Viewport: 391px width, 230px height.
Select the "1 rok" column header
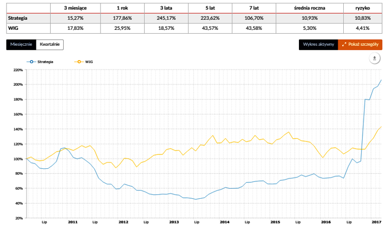coord(122,8)
